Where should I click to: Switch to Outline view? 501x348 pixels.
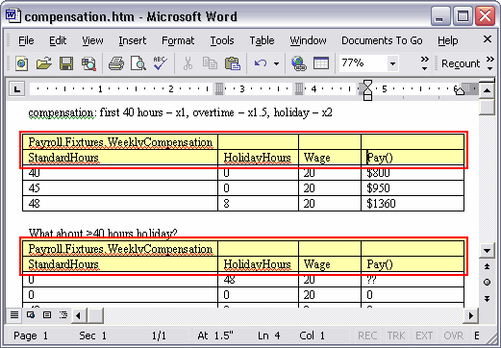pyautogui.click(x=63, y=315)
